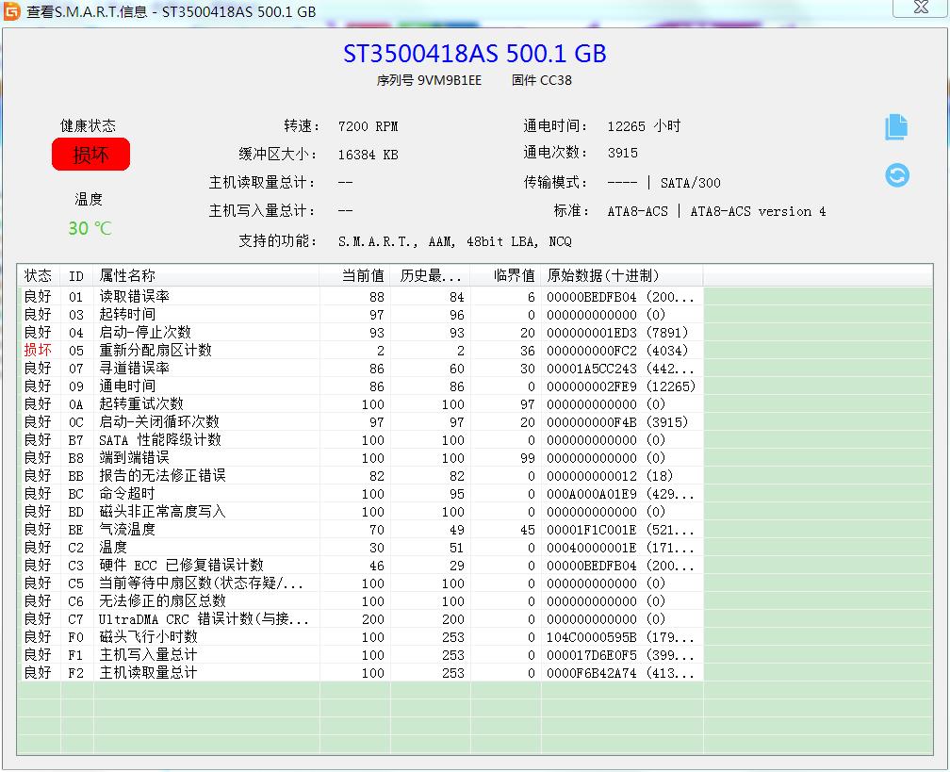Select the 主机读取量总计 row with ID F2
This screenshot has height=772, width=950.
coord(360,673)
